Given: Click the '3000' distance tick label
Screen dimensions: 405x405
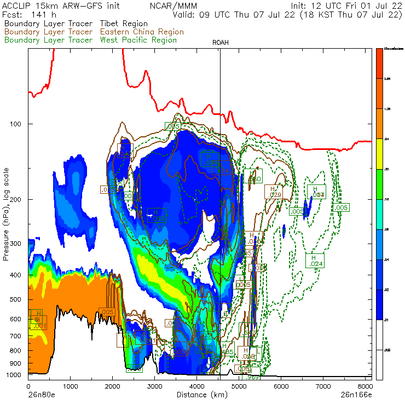Looking at the screenshot, I should (x=154, y=386).
